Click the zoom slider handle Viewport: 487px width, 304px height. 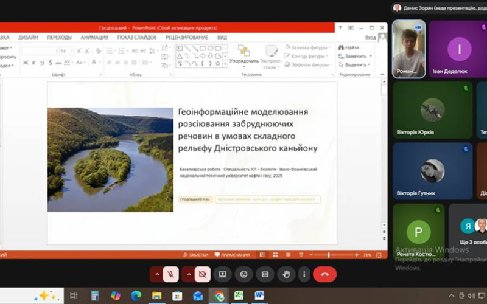tap(329, 255)
